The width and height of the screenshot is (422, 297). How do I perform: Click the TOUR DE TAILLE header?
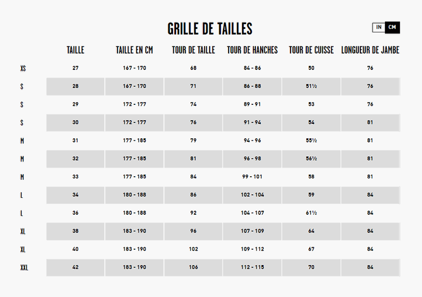click(193, 50)
